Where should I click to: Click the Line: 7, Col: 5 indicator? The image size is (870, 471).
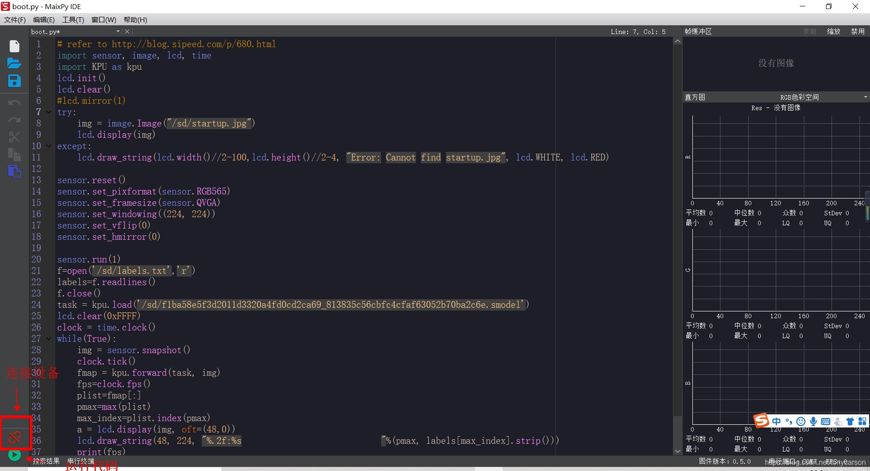click(638, 32)
